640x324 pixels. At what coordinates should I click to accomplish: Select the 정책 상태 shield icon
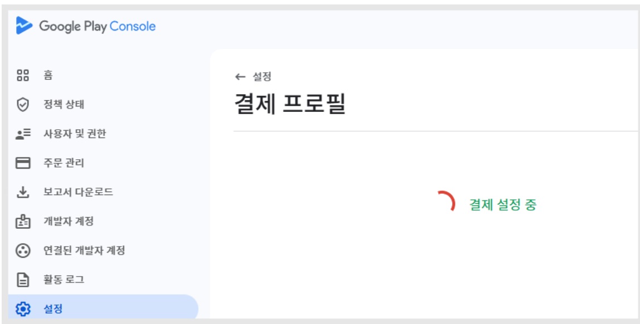coord(22,105)
